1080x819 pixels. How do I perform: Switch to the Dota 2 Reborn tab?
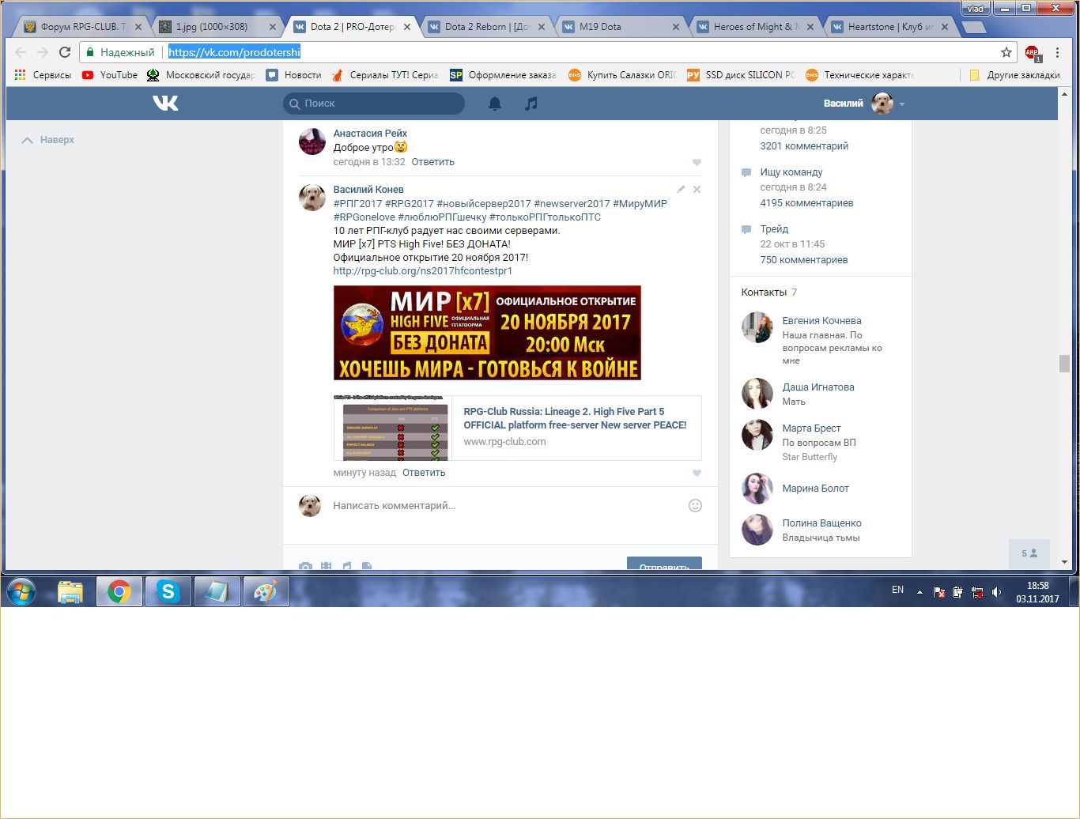pos(487,27)
